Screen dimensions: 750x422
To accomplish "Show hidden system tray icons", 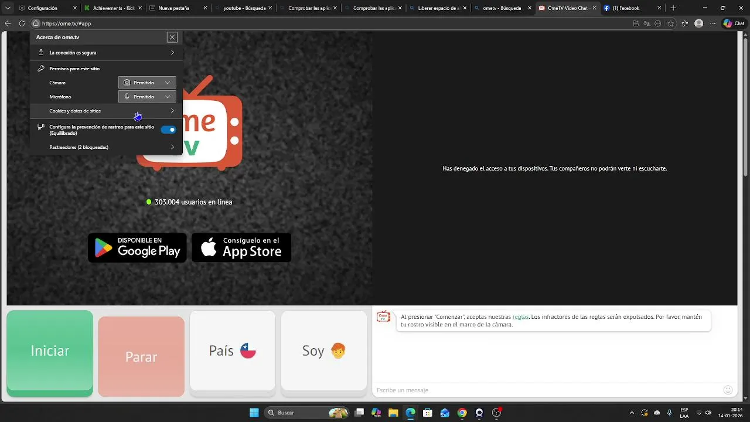I will [632, 413].
